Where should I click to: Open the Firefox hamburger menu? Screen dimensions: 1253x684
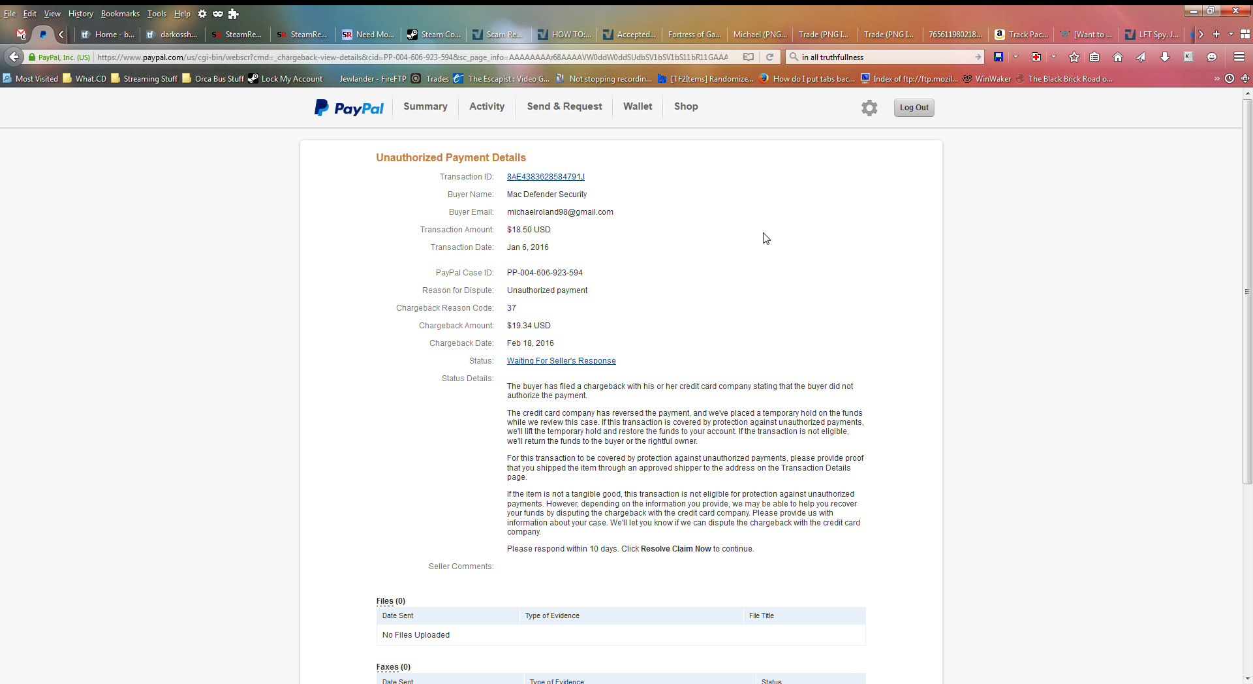(1239, 57)
